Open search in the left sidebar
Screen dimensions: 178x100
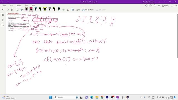[3, 20]
